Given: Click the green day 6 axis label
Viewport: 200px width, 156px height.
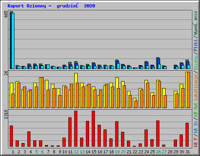Looking at the screenshot, I should coord(42,152).
